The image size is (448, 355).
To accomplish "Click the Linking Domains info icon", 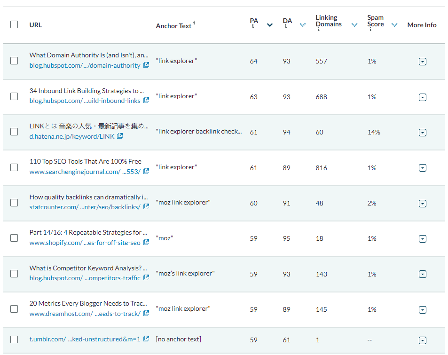I will click(x=319, y=29).
